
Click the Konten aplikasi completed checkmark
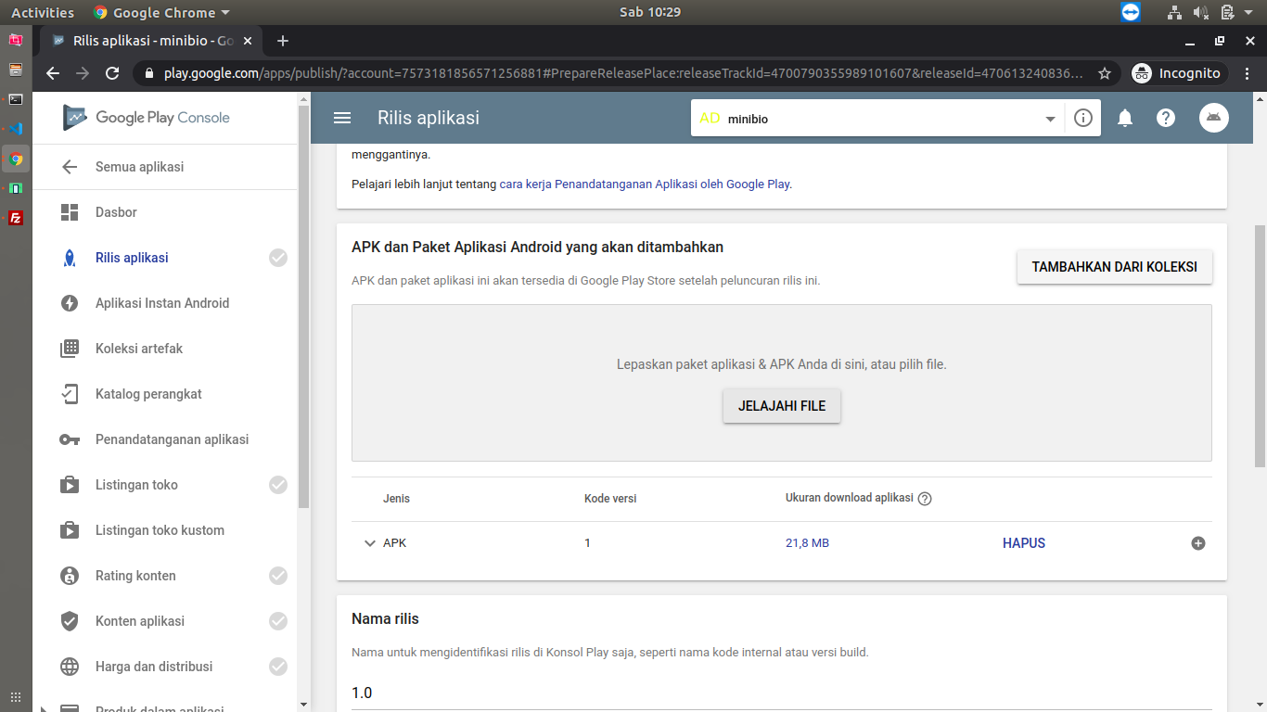[278, 621]
